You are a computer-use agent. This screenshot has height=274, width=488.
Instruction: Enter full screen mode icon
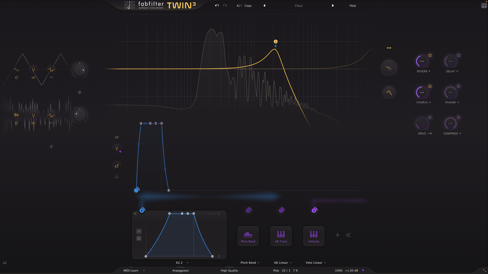click(x=484, y=6)
